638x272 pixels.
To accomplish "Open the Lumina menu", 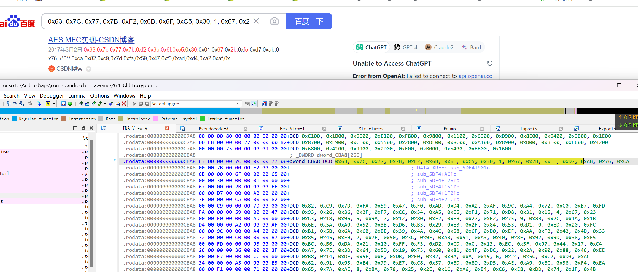I will 77,96.
